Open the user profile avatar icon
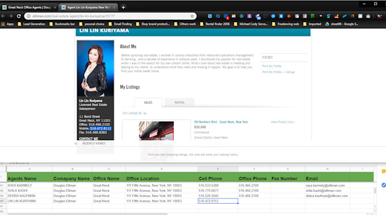The height and width of the screenshot is (215, 386). click(379, 16)
